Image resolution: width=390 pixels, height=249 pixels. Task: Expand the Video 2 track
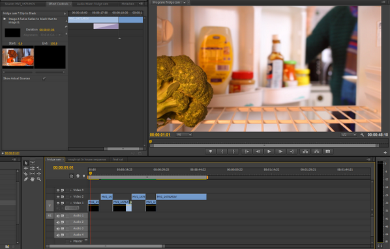coord(70,197)
